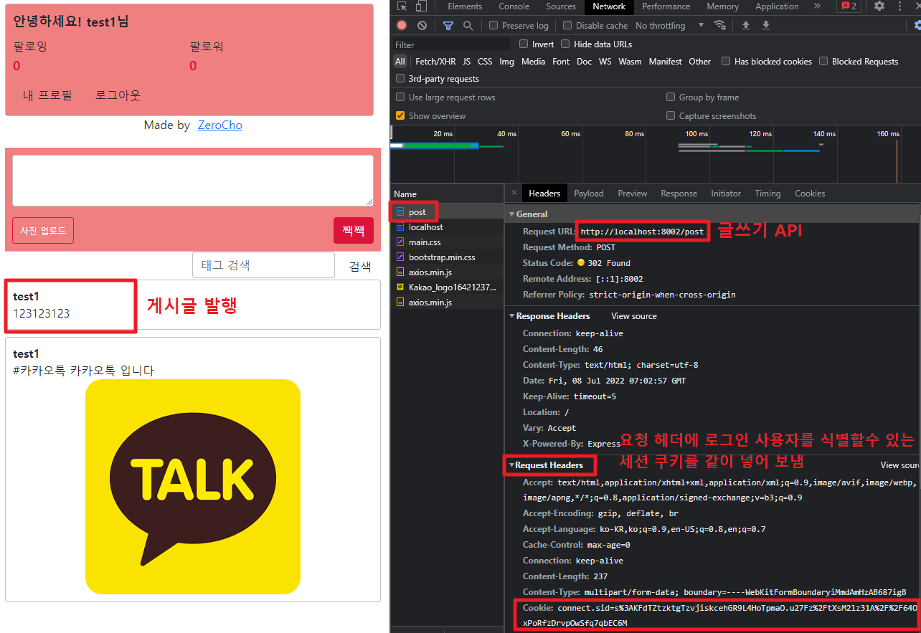Open the Initiator tab of the request
This screenshot has width=921, height=633.
tap(726, 193)
